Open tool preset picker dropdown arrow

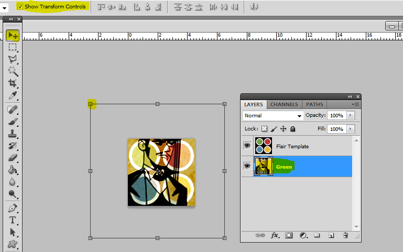point(4,8)
